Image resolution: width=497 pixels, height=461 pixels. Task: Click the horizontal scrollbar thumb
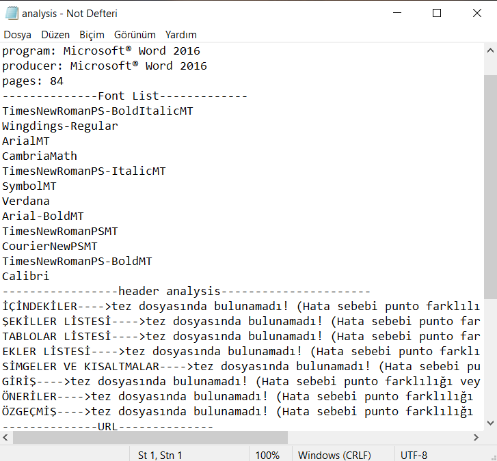click(150, 437)
